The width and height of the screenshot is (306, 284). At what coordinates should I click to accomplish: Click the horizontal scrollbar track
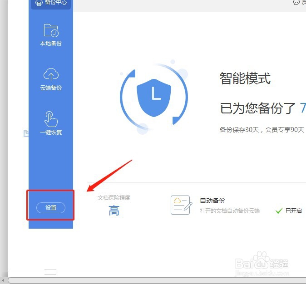pos(157,280)
